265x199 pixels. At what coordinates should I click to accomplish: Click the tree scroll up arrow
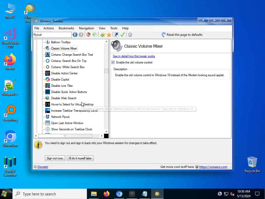[106, 41]
